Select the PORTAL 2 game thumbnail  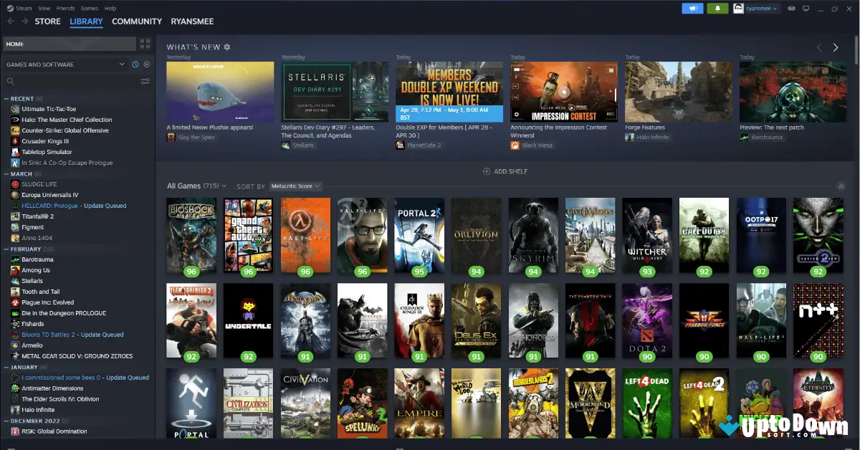coord(419,235)
